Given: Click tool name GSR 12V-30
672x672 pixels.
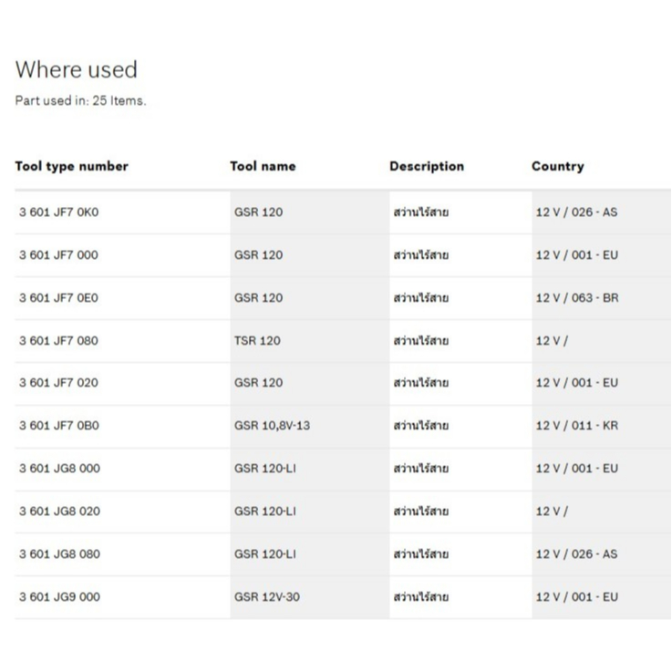Looking at the screenshot, I should pyautogui.click(x=266, y=597).
